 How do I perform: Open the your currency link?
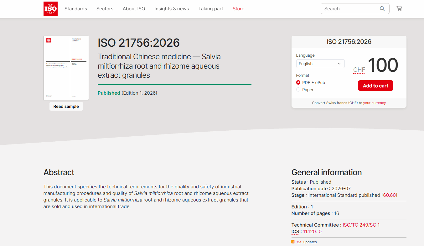(x=375, y=103)
